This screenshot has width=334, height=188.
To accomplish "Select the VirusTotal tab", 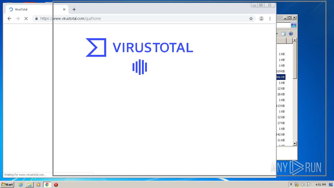I will (37, 9).
